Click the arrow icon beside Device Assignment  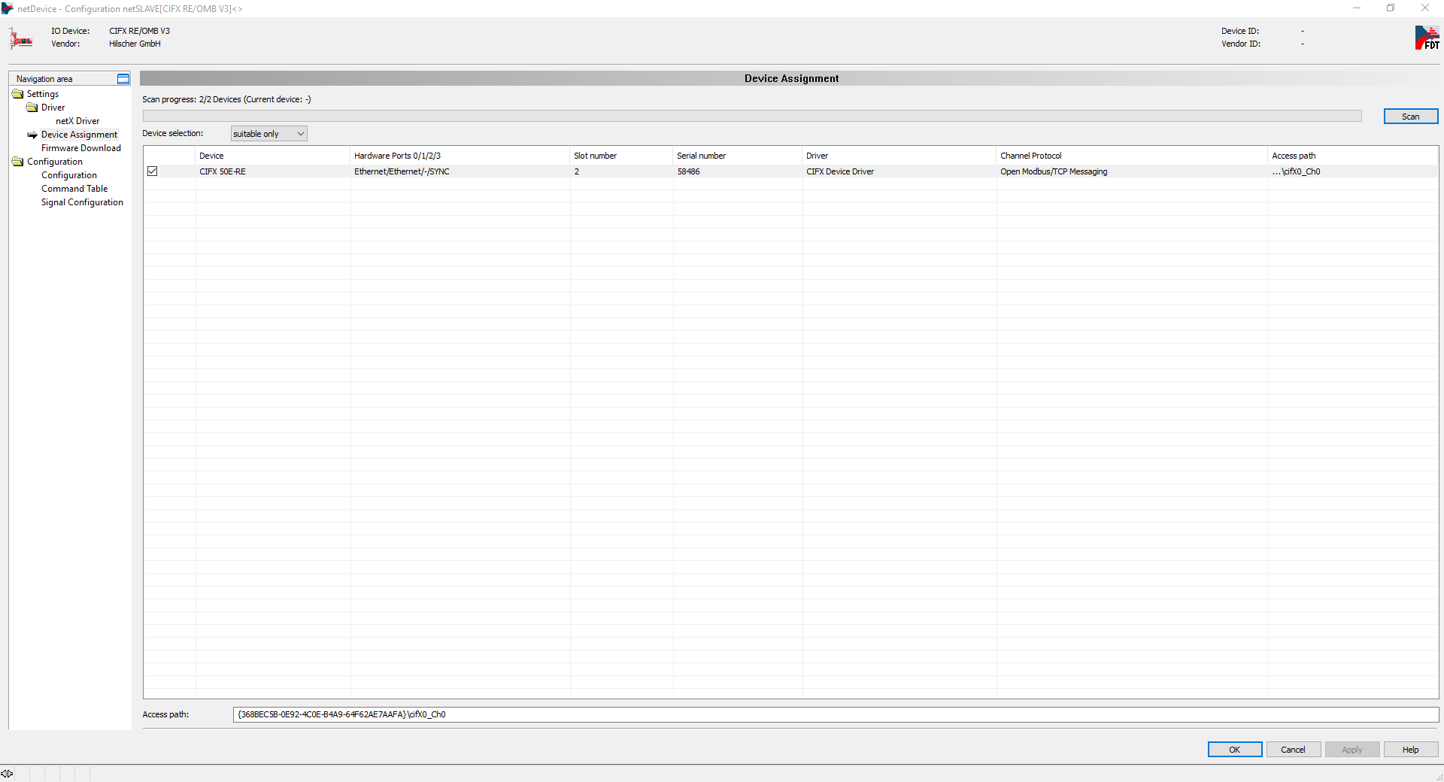(x=32, y=135)
